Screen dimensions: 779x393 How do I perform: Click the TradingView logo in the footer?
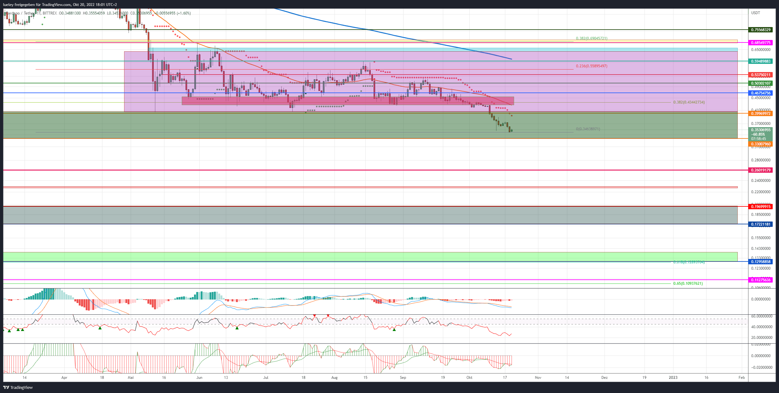[x=18, y=387]
